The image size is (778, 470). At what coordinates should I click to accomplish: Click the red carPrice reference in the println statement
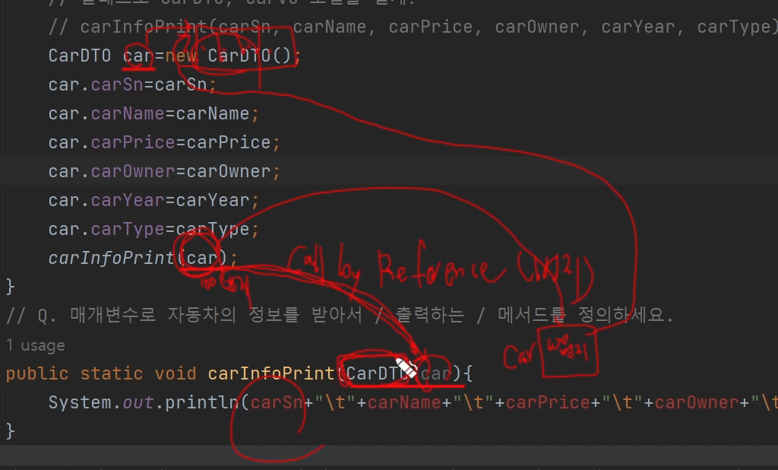[548, 402]
